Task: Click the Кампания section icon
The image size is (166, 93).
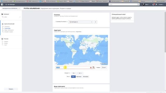Action: (2, 14)
